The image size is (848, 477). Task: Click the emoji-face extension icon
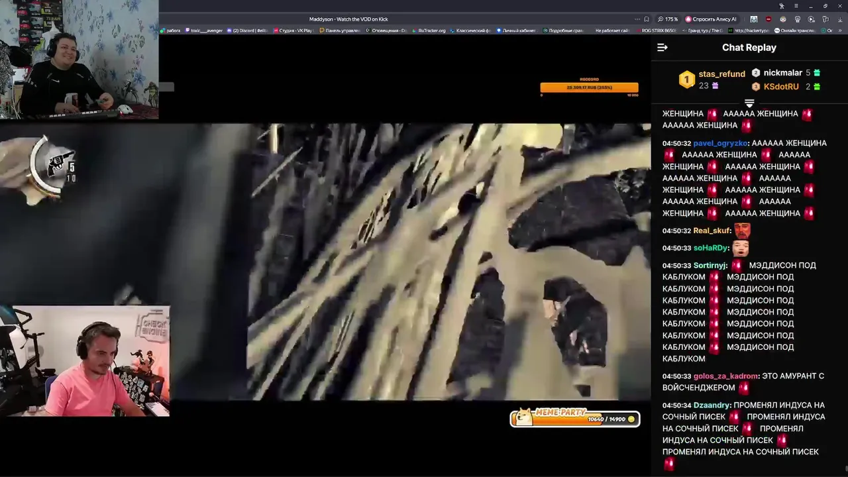[783, 19]
